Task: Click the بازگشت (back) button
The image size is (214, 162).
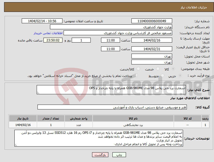Action: click(100, 155)
